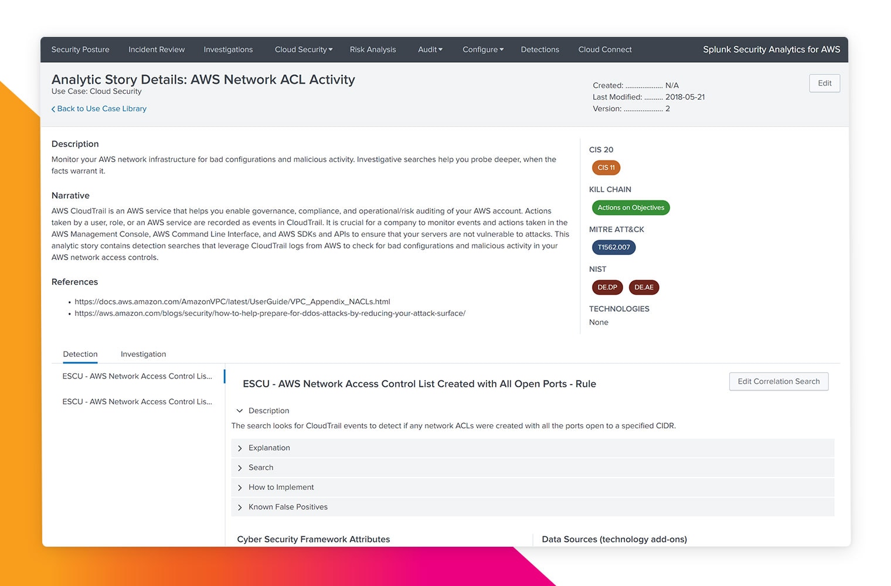This screenshot has width=891, height=586.
Task: Click the Actions on Objectives kill chain tag
Action: 631,207
